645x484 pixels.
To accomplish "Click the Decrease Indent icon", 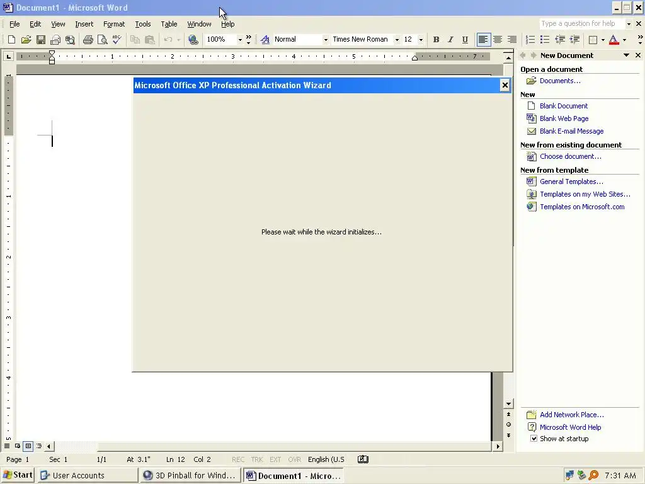I will click(560, 40).
